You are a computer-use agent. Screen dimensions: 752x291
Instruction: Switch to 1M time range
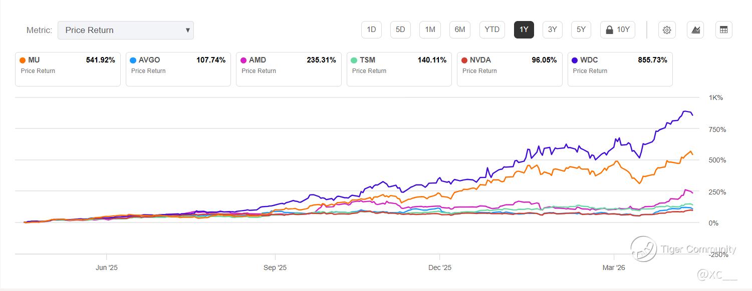pos(430,30)
